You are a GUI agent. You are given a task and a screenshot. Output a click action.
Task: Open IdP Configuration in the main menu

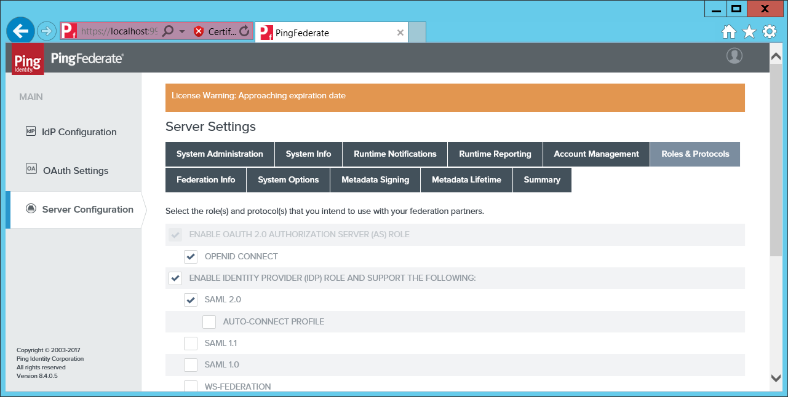(79, 132)
